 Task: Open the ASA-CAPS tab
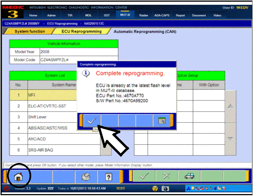point(162,15)
